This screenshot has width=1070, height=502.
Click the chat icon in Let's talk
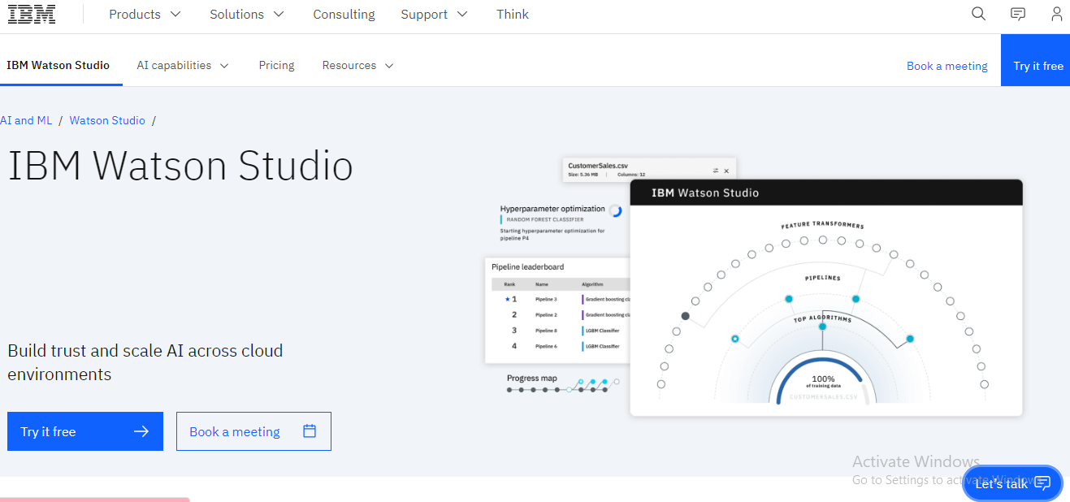point(1043,483)
